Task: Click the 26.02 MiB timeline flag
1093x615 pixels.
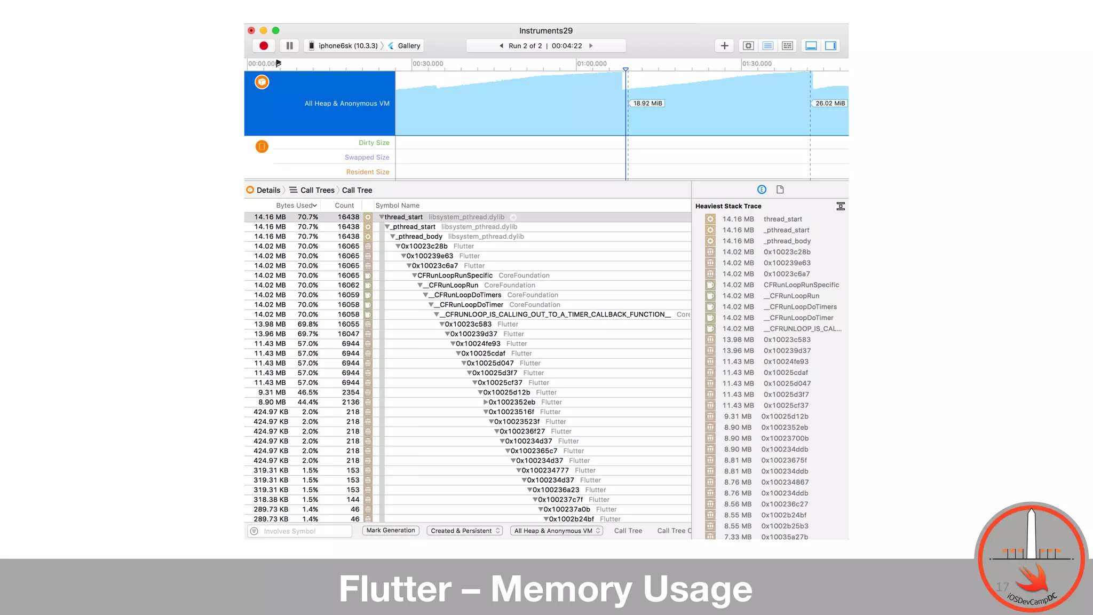Action: click(x=829, y=104)
